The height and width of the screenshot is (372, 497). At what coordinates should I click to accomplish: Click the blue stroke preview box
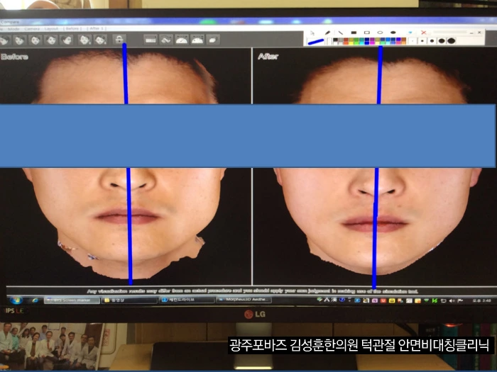(x=316, y=41)
